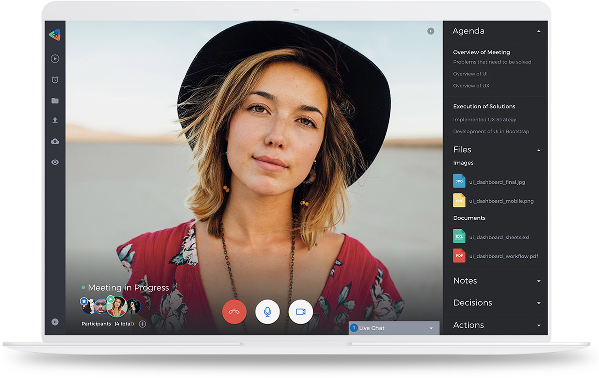The image size is (599, 378).
Task: Click the play circle icon at the sidebar top
Action: point(55,59)
